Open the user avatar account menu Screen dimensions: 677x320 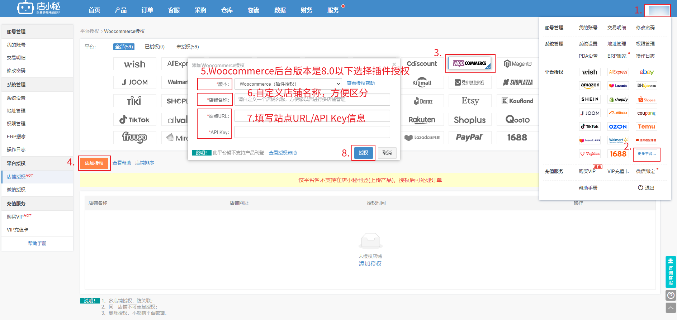click(658, 10)
